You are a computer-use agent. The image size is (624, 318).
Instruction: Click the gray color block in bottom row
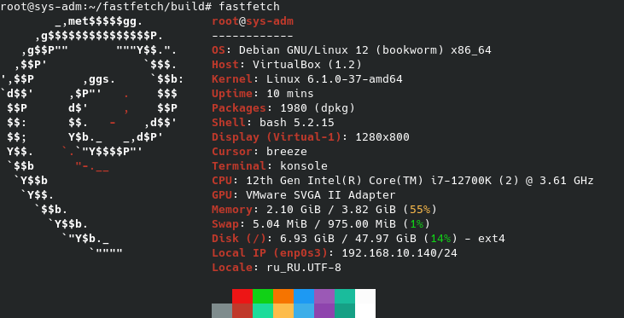(x=222, y=311)
